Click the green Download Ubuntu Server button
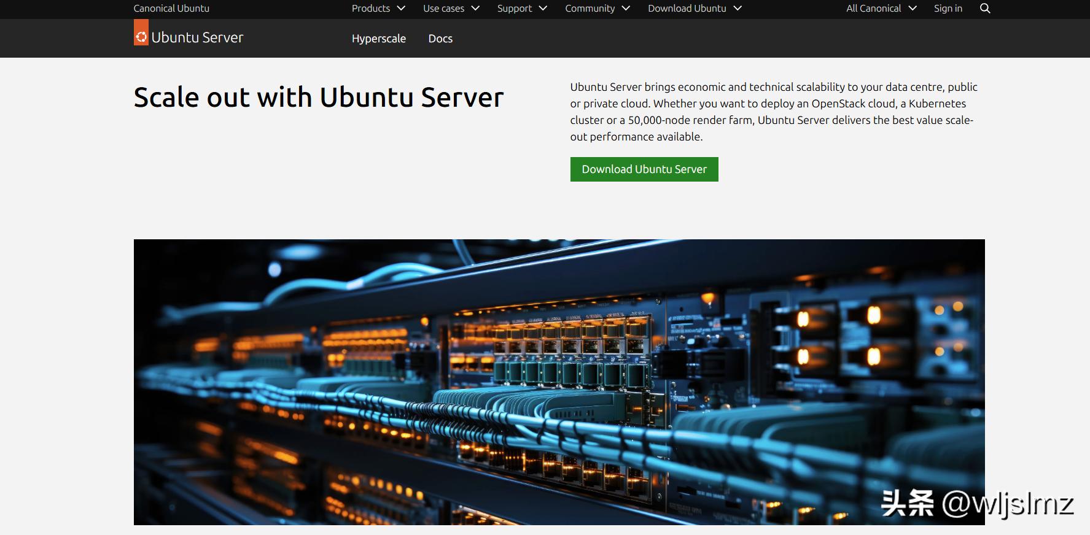The width and height of the screenshot is (1090, 535). [x=644, y=169]
